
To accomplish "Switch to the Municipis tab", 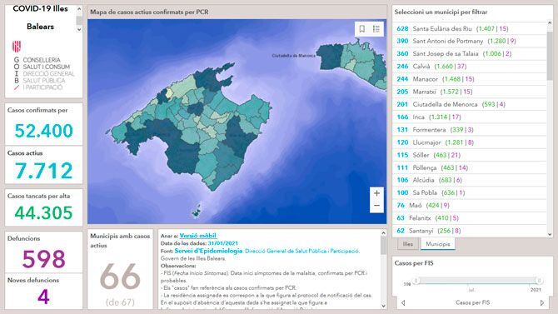I will tap(438, 244).
